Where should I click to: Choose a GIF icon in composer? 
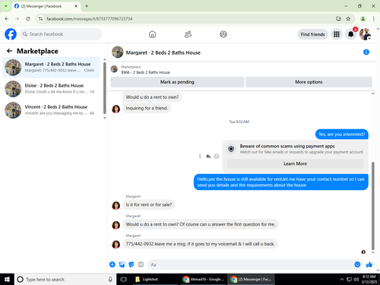pyautogui.click(x=141, y=264)
